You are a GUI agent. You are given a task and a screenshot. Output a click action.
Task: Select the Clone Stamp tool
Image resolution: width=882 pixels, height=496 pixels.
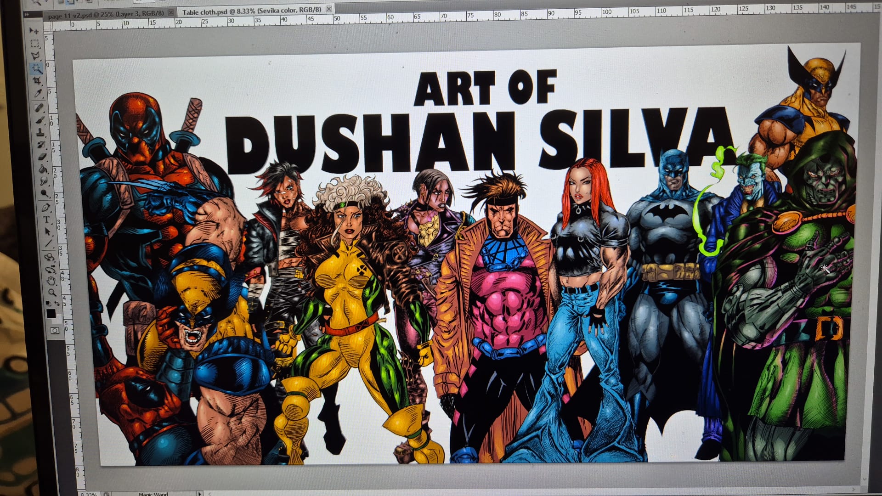(x=40, y=132)
